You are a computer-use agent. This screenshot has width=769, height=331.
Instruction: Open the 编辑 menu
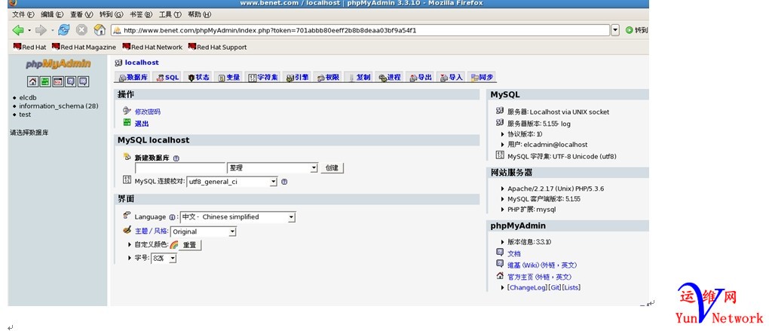coord(52,15)
